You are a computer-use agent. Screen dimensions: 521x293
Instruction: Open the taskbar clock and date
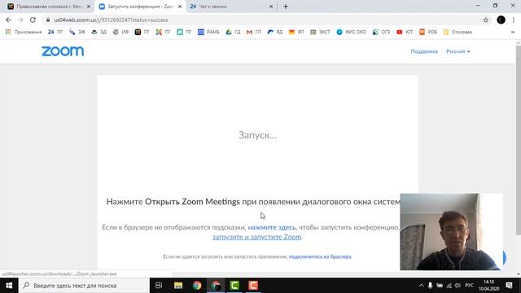tap(488, 286)
